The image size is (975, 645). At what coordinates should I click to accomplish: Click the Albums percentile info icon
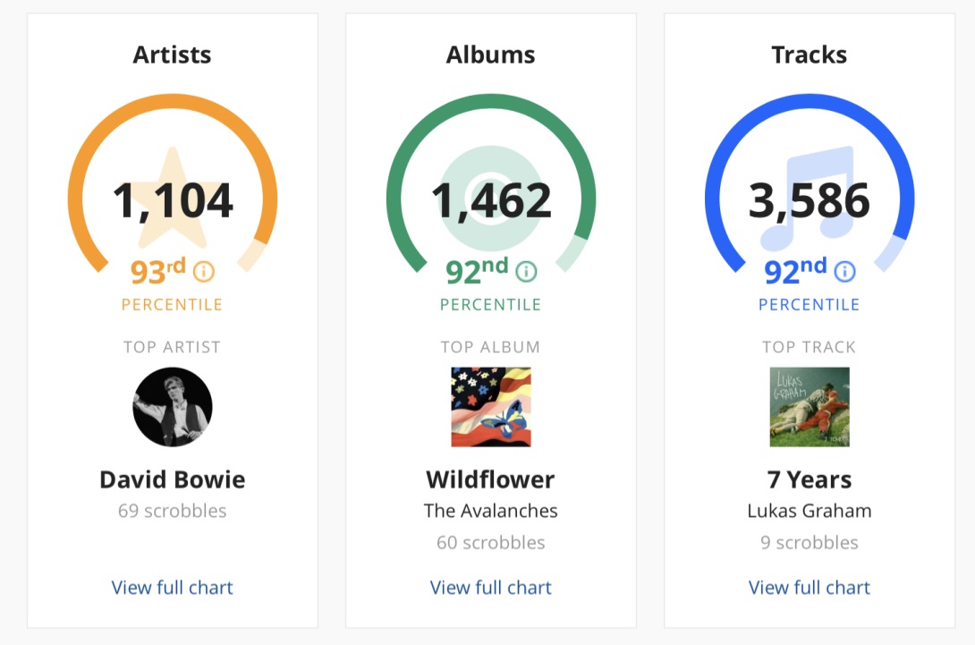(526, 271)
